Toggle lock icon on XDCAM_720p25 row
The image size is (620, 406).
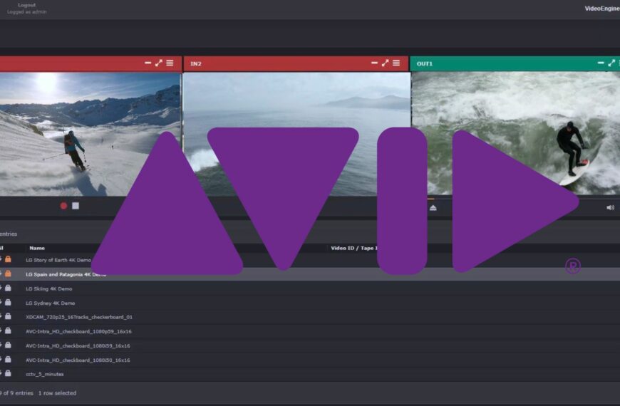click(x=8, y=316)
